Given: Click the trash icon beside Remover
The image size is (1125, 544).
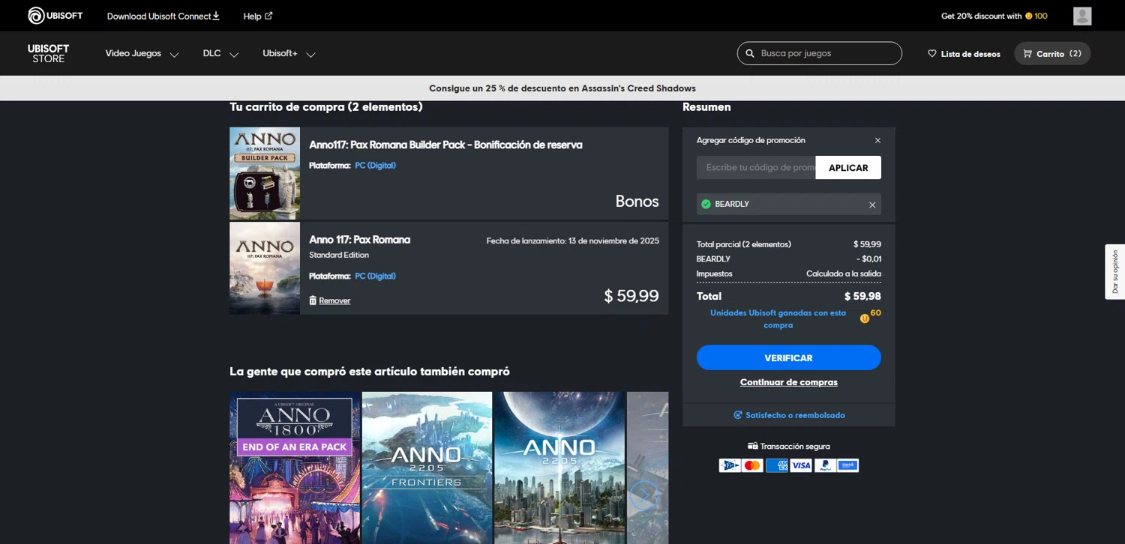Looking at the screenshot, I should [x=313, y=300].
